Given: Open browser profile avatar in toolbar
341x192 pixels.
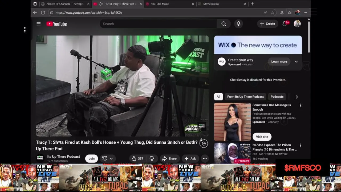Looking at the screenshot, I should (298, 13).
